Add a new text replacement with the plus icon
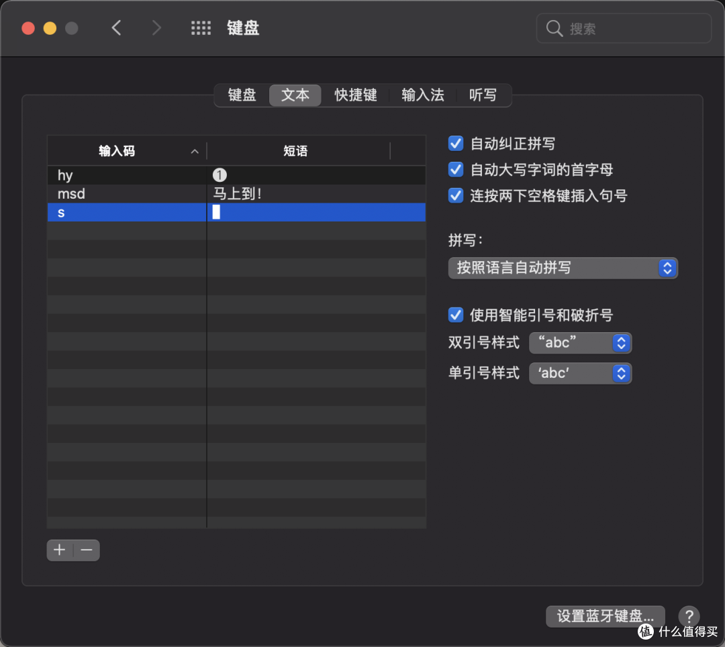The image size is (725, 647). pyautogui.click(x=59, y=550)
